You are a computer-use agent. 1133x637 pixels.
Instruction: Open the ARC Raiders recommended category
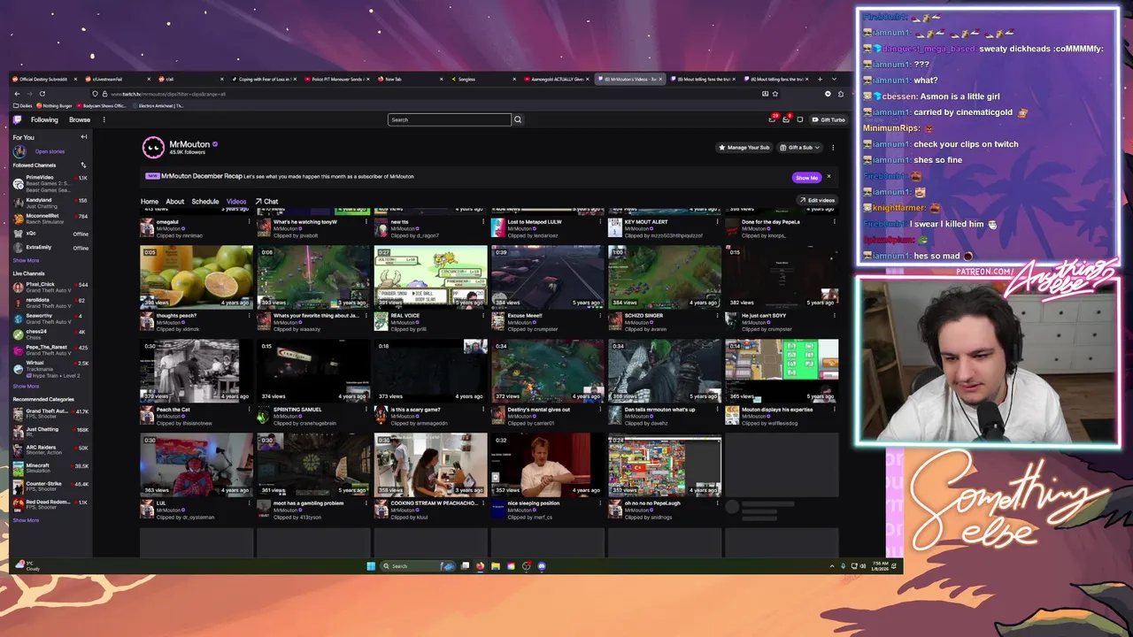(50, 449)
